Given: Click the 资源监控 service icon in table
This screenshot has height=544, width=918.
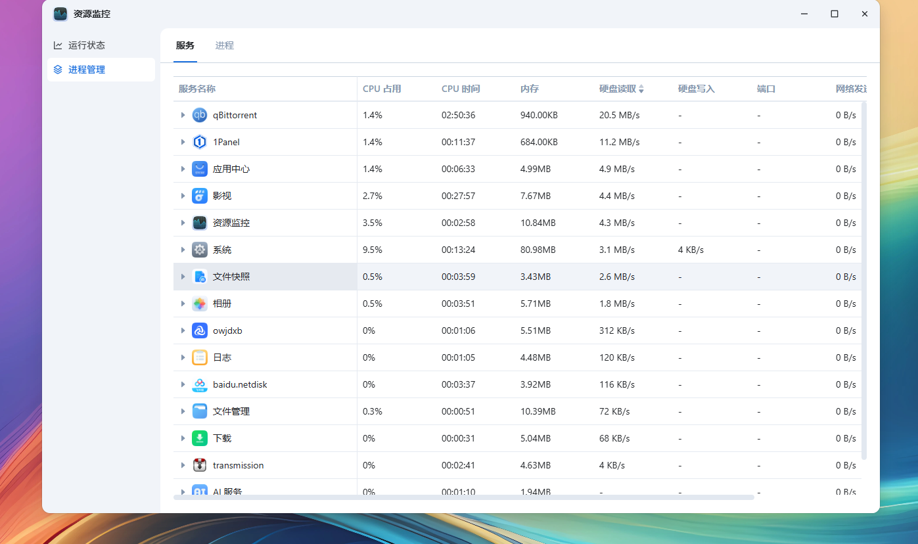Looking at the screenshot, I should click(200, 223).
